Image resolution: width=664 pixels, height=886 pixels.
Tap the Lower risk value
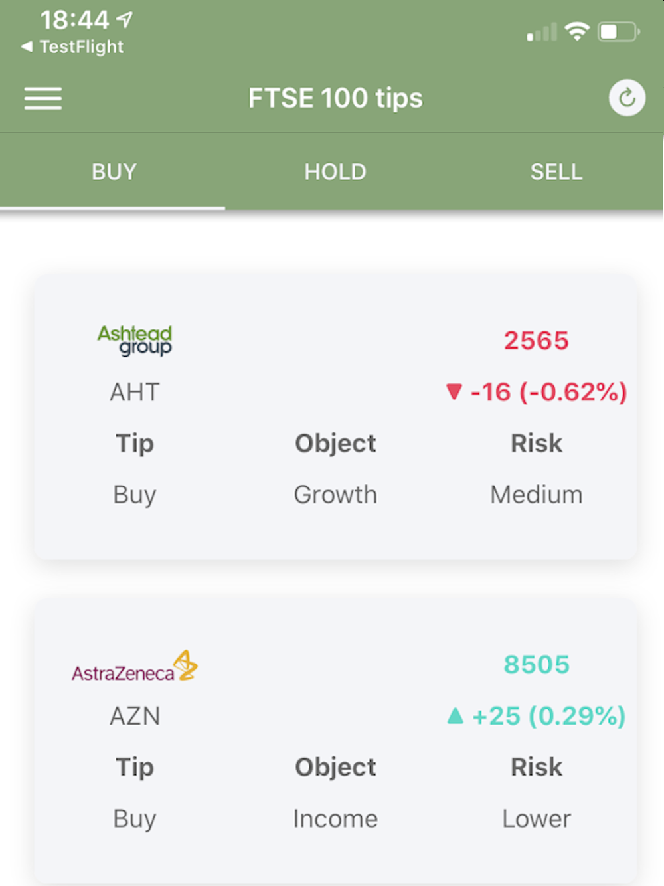[x=536, y=819]
